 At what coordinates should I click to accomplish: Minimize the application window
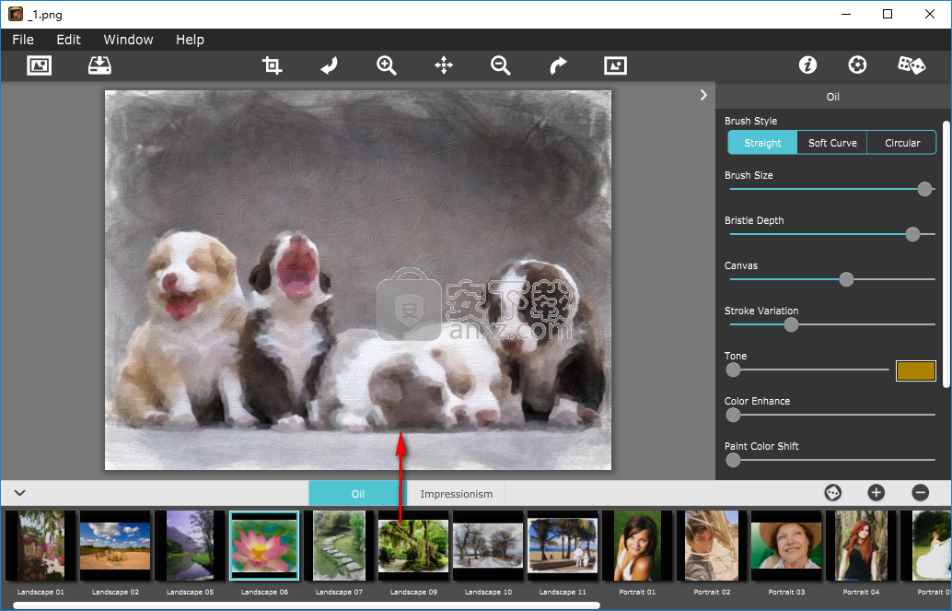tap(846, 14)
